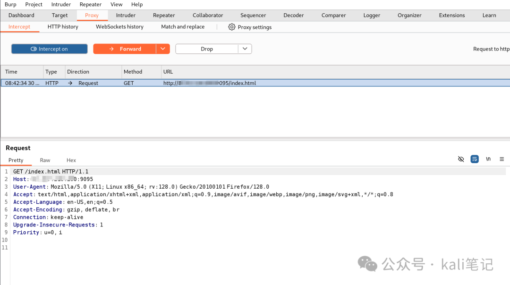Screen dimensions: 510x285
Task: Select the intercepted GET request row
Action: pos(255,83)
